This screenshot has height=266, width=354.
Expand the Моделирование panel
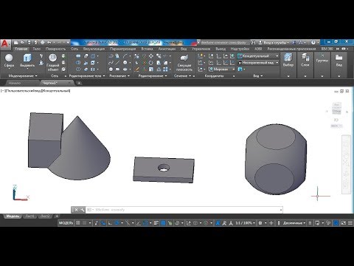pyautogui.click(x=23, y=76)
